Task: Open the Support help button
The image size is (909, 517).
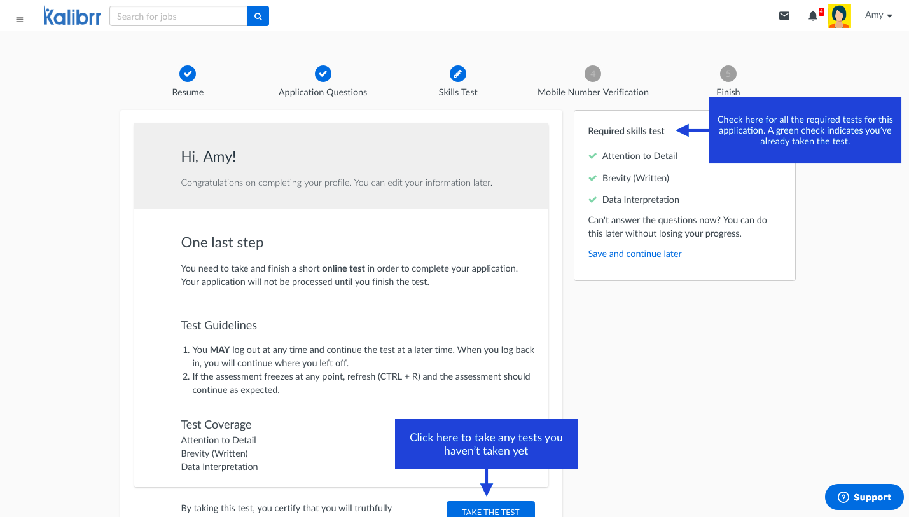Action: pyautogui.click(x=864, y=497)
